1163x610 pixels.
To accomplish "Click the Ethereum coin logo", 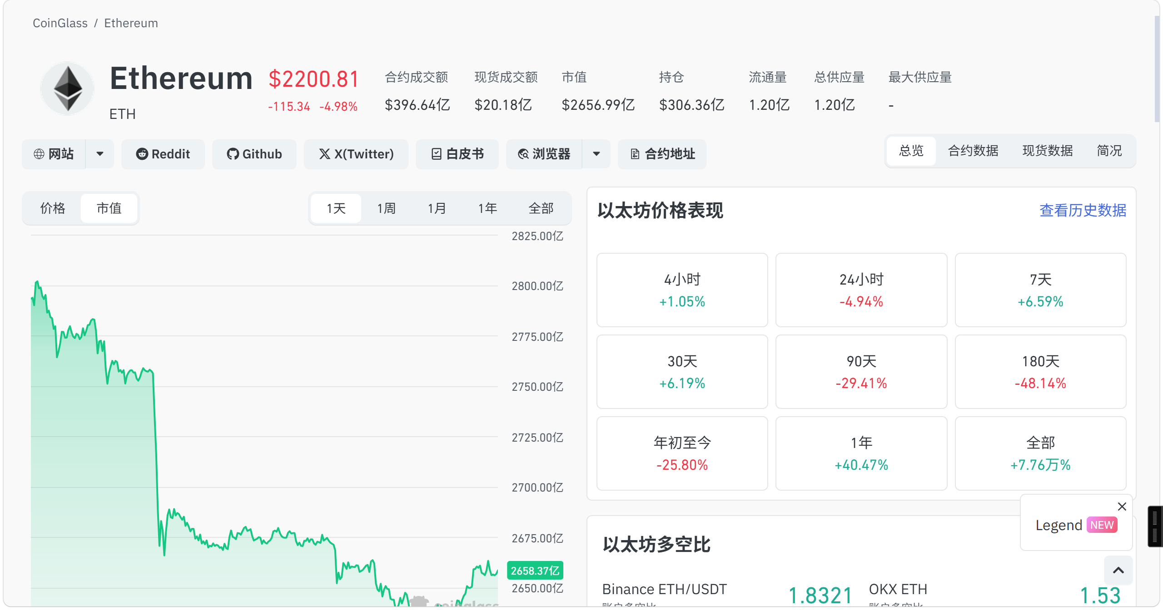I will 68,89.
